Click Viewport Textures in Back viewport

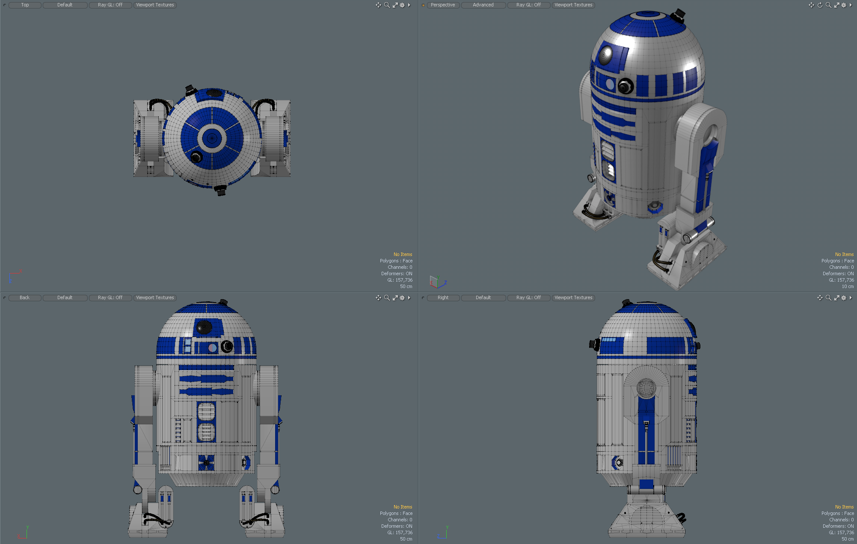coord(155,298)
